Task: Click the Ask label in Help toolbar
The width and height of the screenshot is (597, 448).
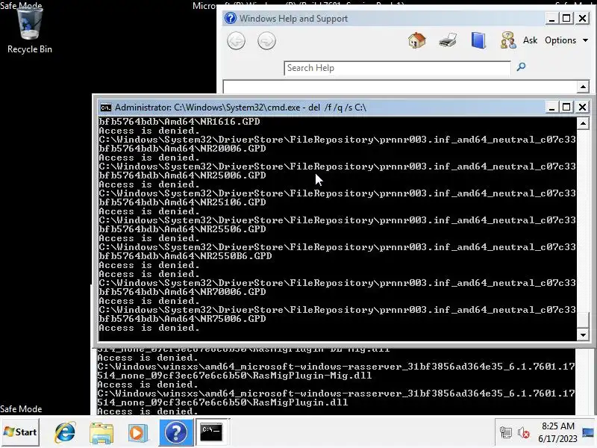Action: (x=530, y=40)
